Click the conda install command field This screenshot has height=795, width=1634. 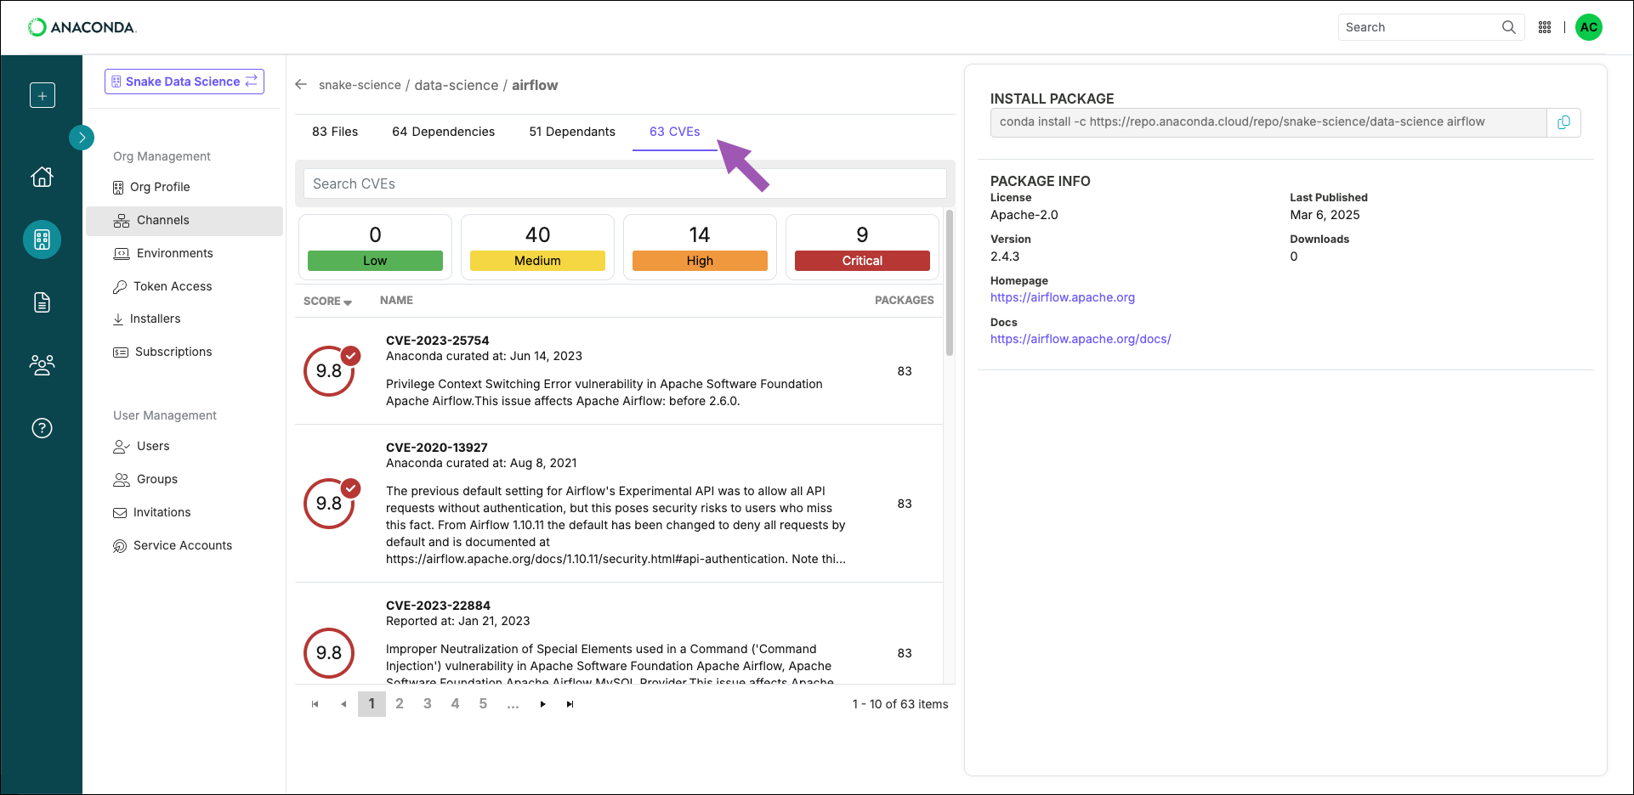pos(1268,122)
